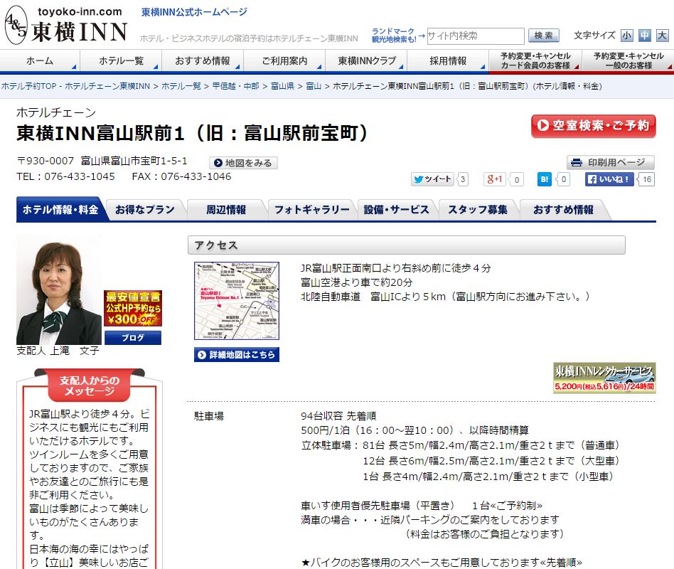Select large font size 大
The height and width of the screenshot is (569, 674).
(x=662, y=36)
